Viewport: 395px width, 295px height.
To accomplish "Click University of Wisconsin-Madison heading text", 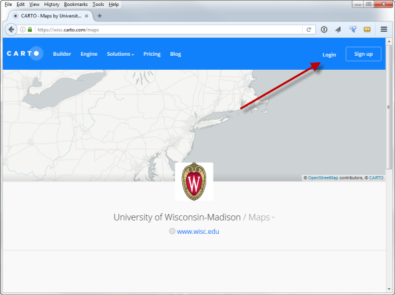I will click(177, 217).
